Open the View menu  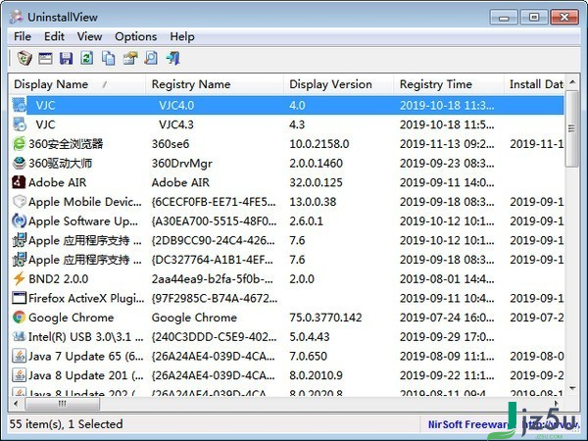coord(89,37)
